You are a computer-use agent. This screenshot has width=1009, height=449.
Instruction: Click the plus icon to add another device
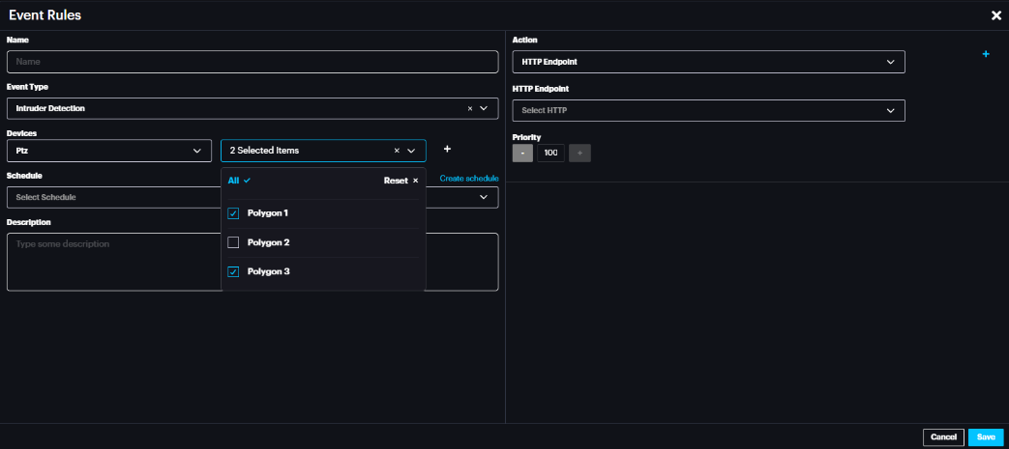point(447,150)
